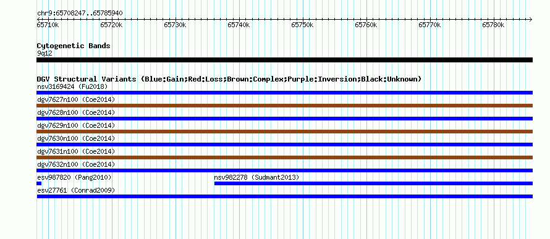Click the 65760k ruler tick label

(x=366, y=25)
